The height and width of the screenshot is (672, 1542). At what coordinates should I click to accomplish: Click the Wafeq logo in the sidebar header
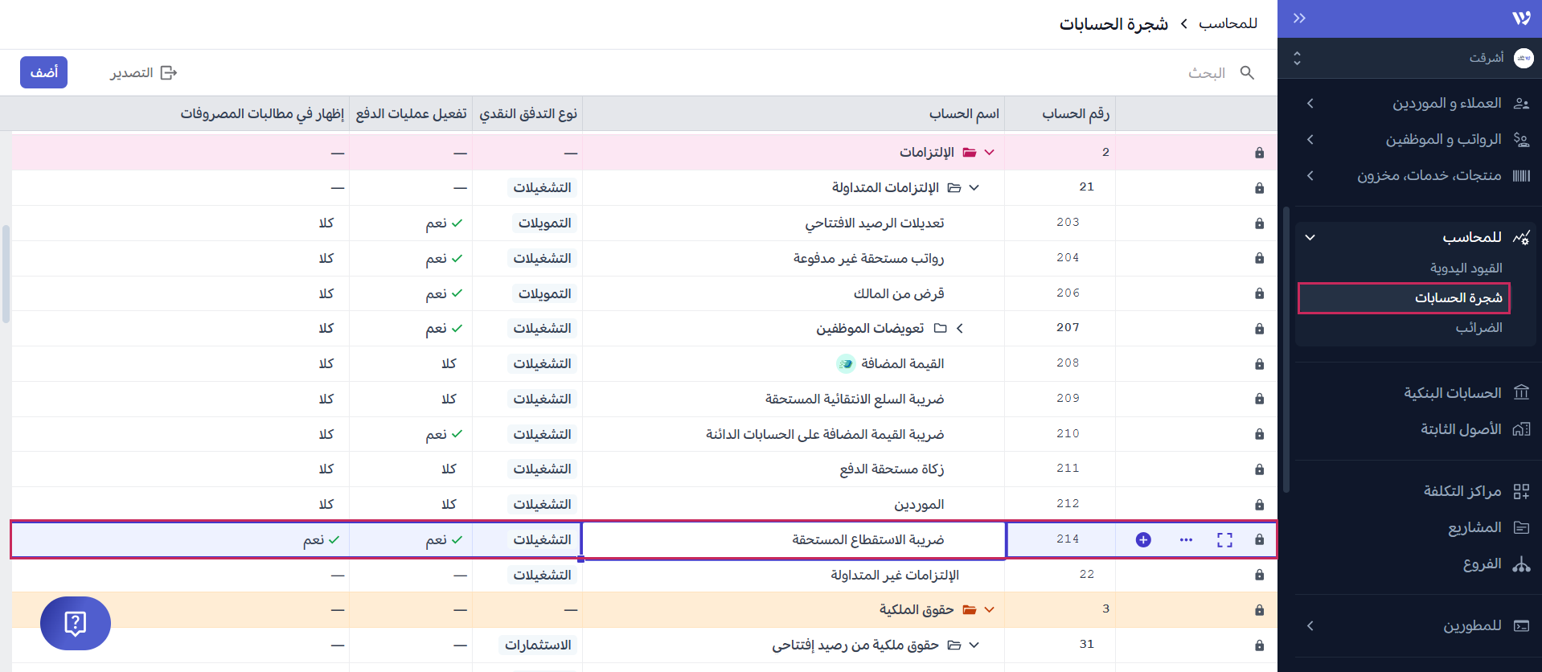click(x=1520, y=18)
